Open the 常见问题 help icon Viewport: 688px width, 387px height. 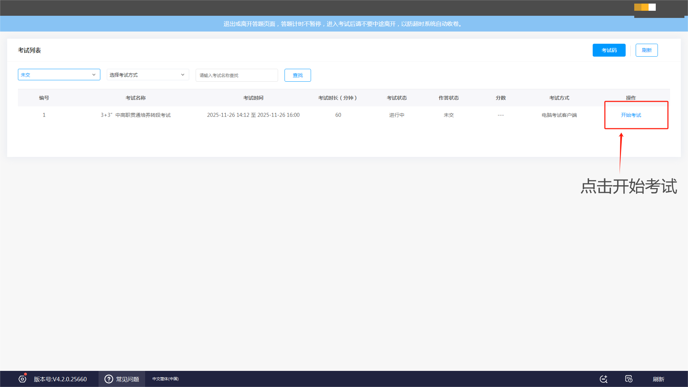(x=109, y=379)
